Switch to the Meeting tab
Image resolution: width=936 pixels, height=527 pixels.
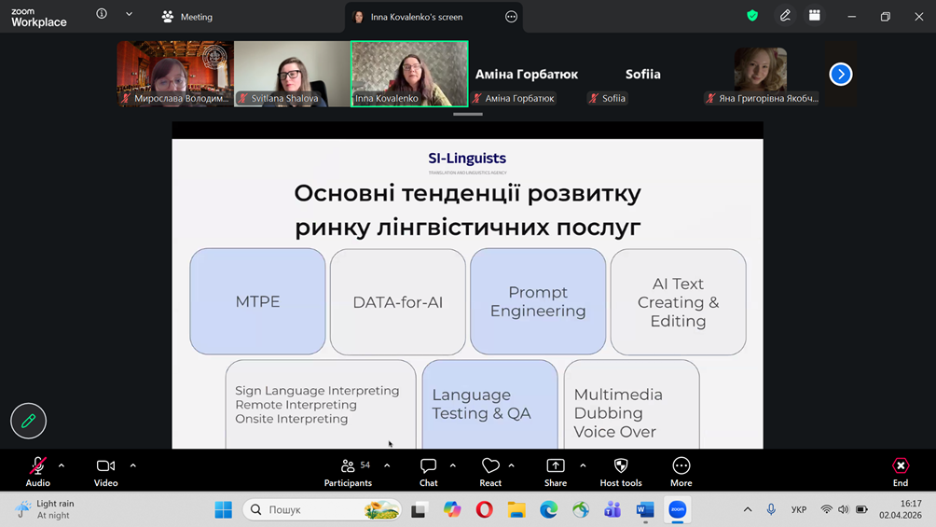187,17
